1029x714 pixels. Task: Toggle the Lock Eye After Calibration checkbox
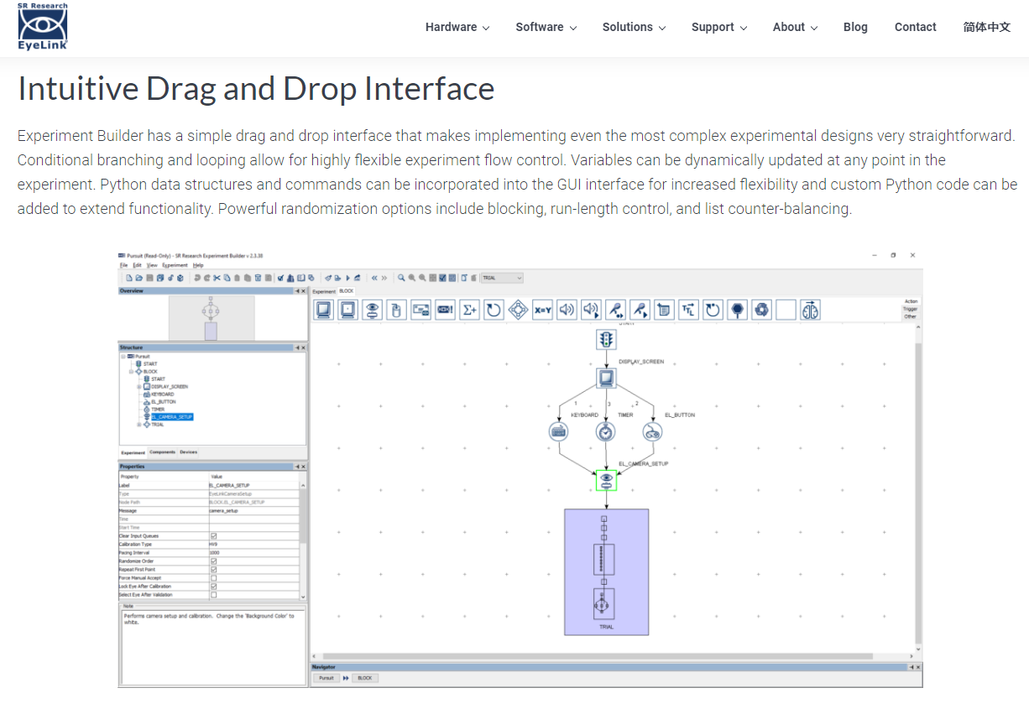[x=213, y=586]
